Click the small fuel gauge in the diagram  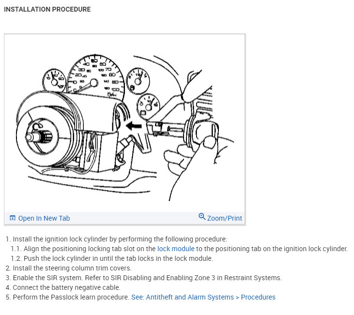(x=138, y=80)
